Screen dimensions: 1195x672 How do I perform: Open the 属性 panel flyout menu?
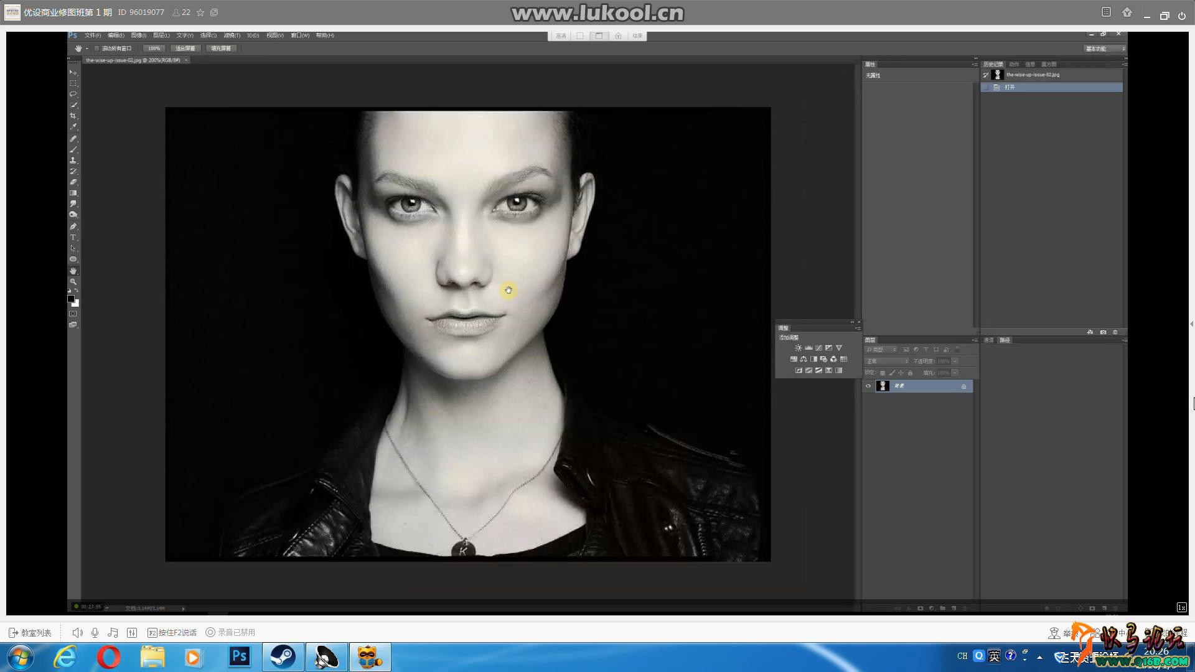point(975,64)
